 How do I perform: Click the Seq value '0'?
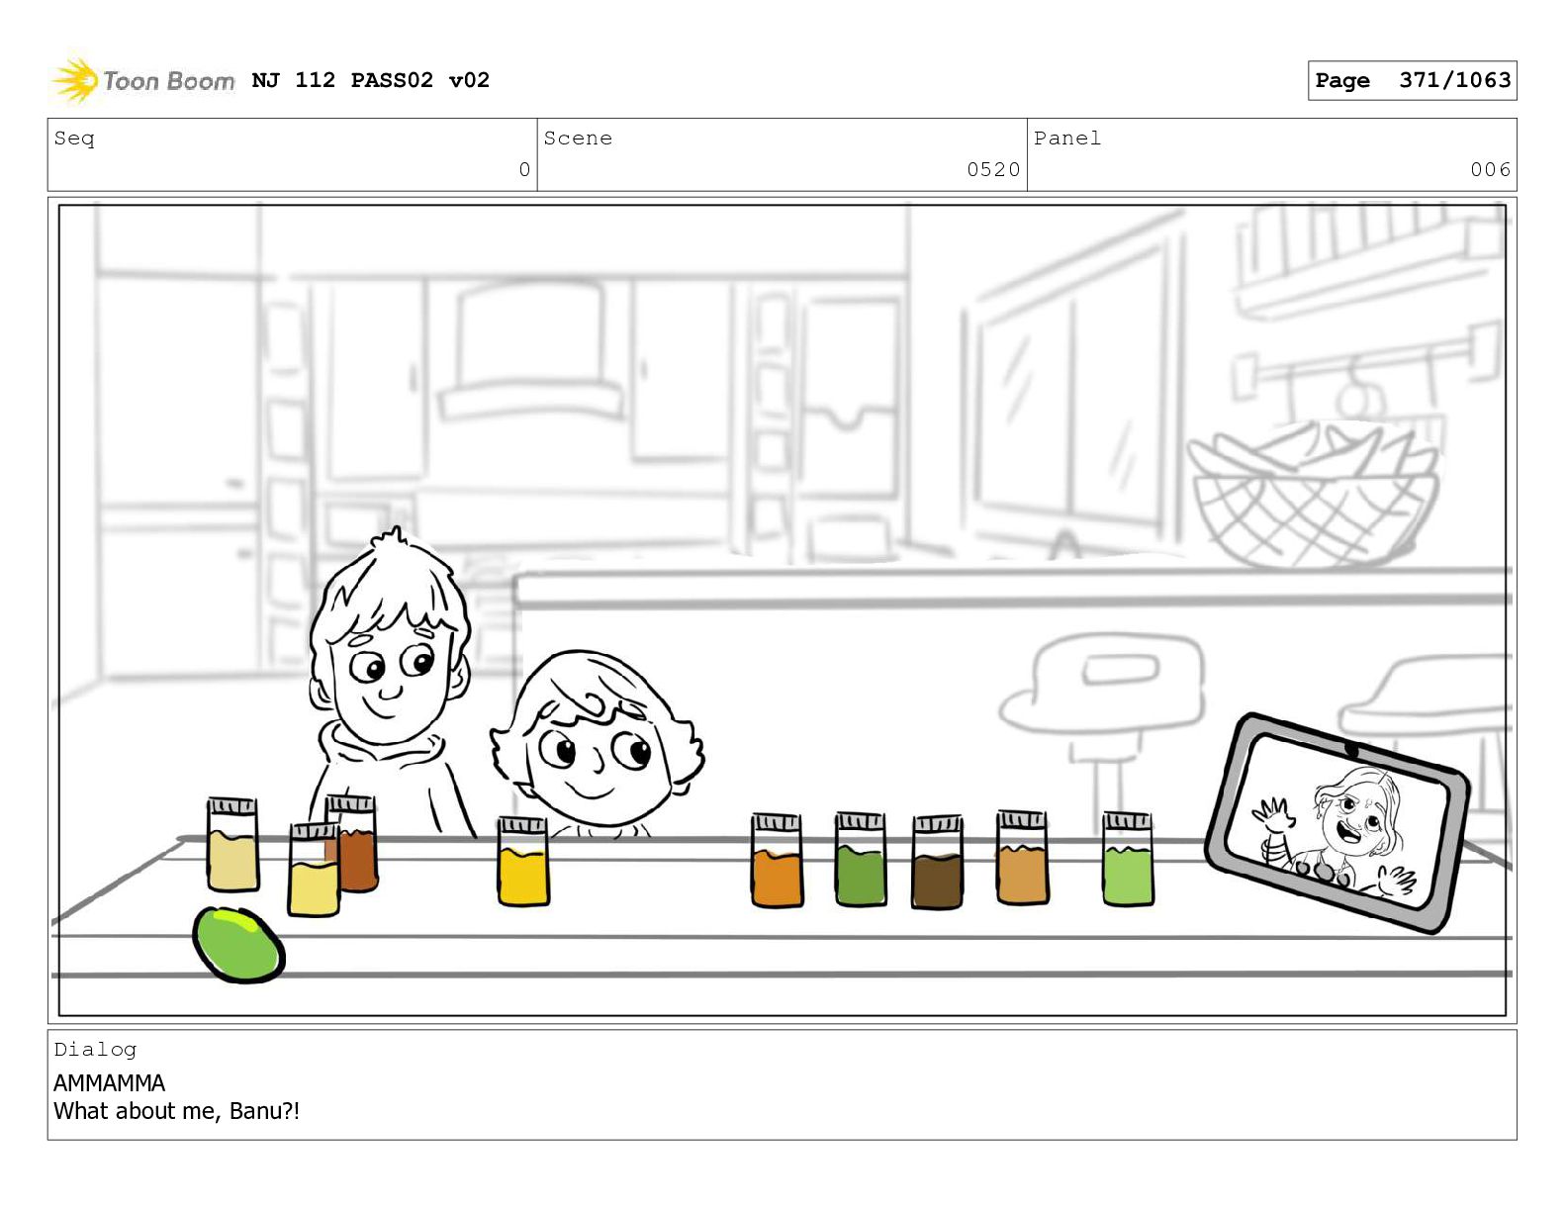524,169
